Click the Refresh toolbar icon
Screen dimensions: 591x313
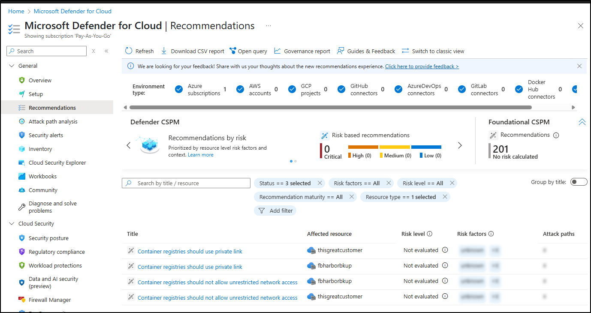(129, 51)
